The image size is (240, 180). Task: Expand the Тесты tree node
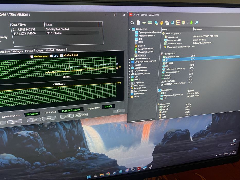click(x=129, y=97)
